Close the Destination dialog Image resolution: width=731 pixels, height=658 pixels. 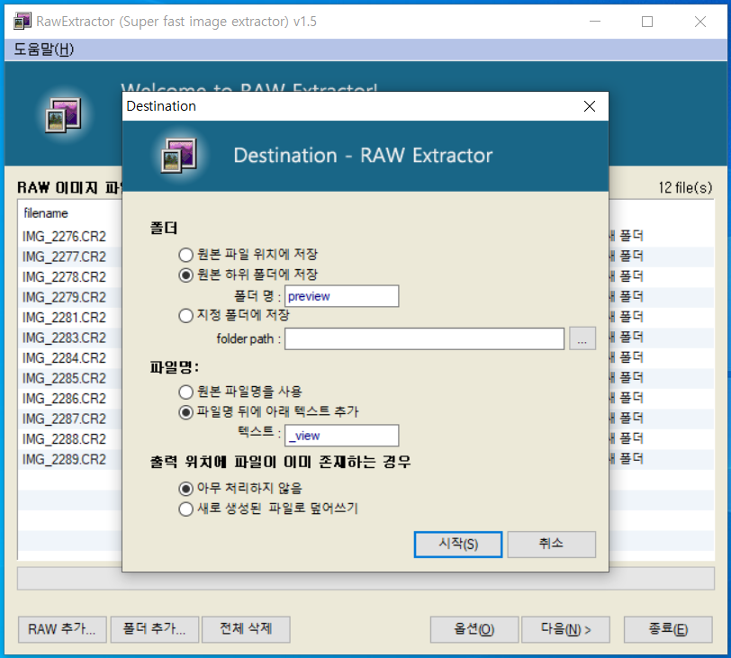click(590, 106)
